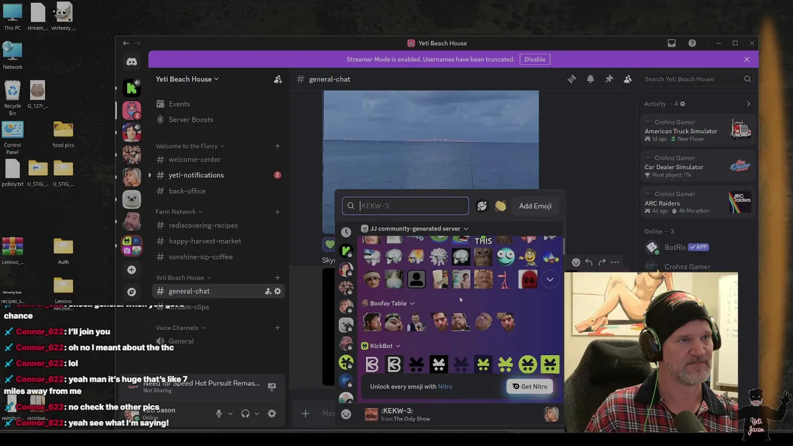Select first KickBot B logo emoji
This screenshot has width=793, height=446.
[372, 364]
